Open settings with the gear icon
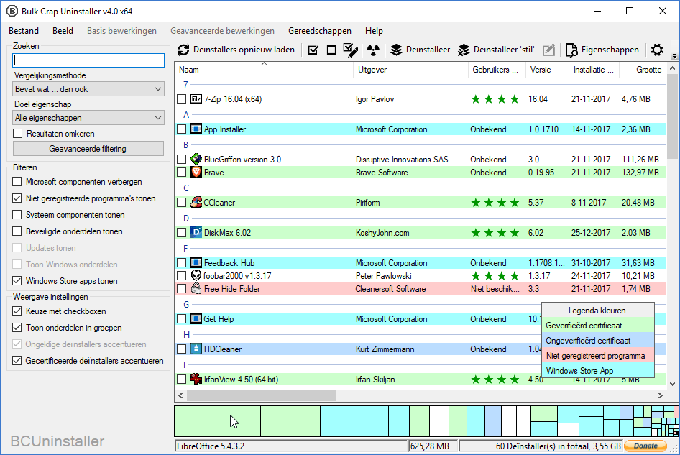This screenshot has width=680, height=455. [657, 50]
